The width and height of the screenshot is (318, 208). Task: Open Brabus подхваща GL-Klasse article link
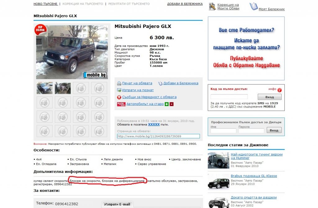254,176
